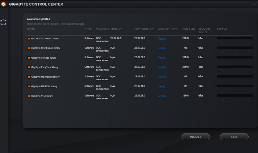Uncheck the GIGABYTE Control Center update checkbox
Image resolution: width=258 pixels, height=153 pixels.
pos(29,39)
